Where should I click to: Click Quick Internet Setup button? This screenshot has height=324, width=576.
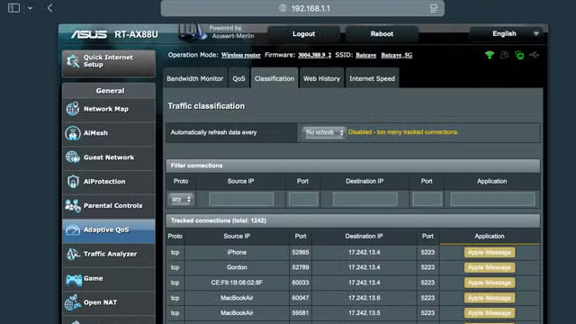[109, 64]
